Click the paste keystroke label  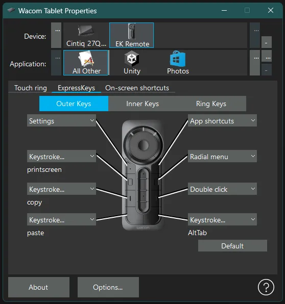pos(36,233)
